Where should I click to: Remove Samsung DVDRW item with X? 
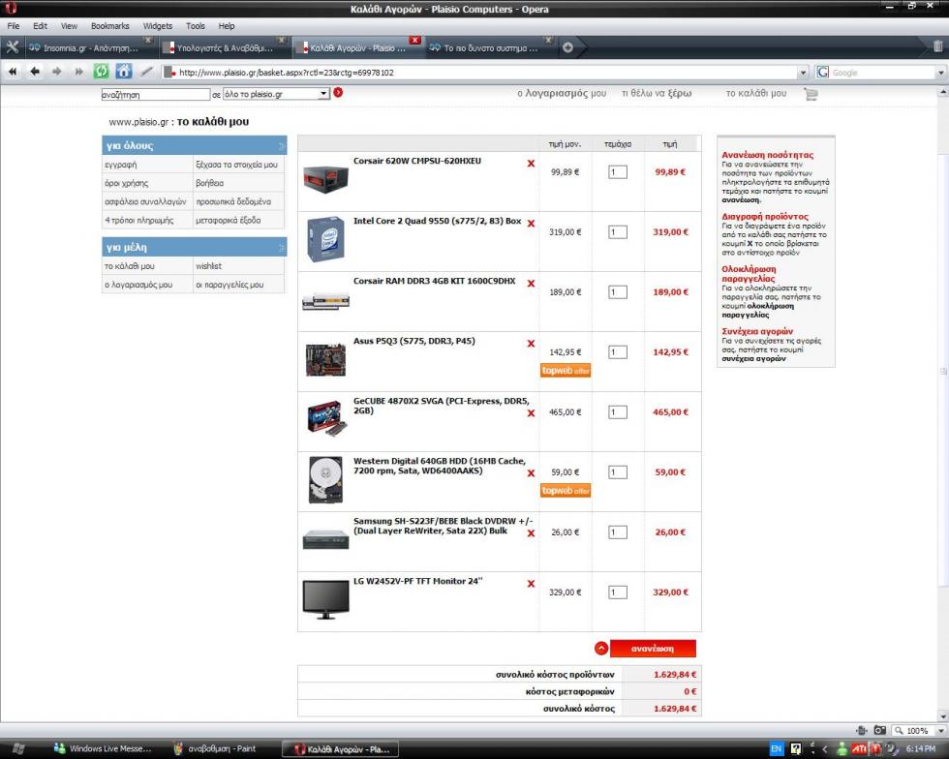click(x=531, y=533)
